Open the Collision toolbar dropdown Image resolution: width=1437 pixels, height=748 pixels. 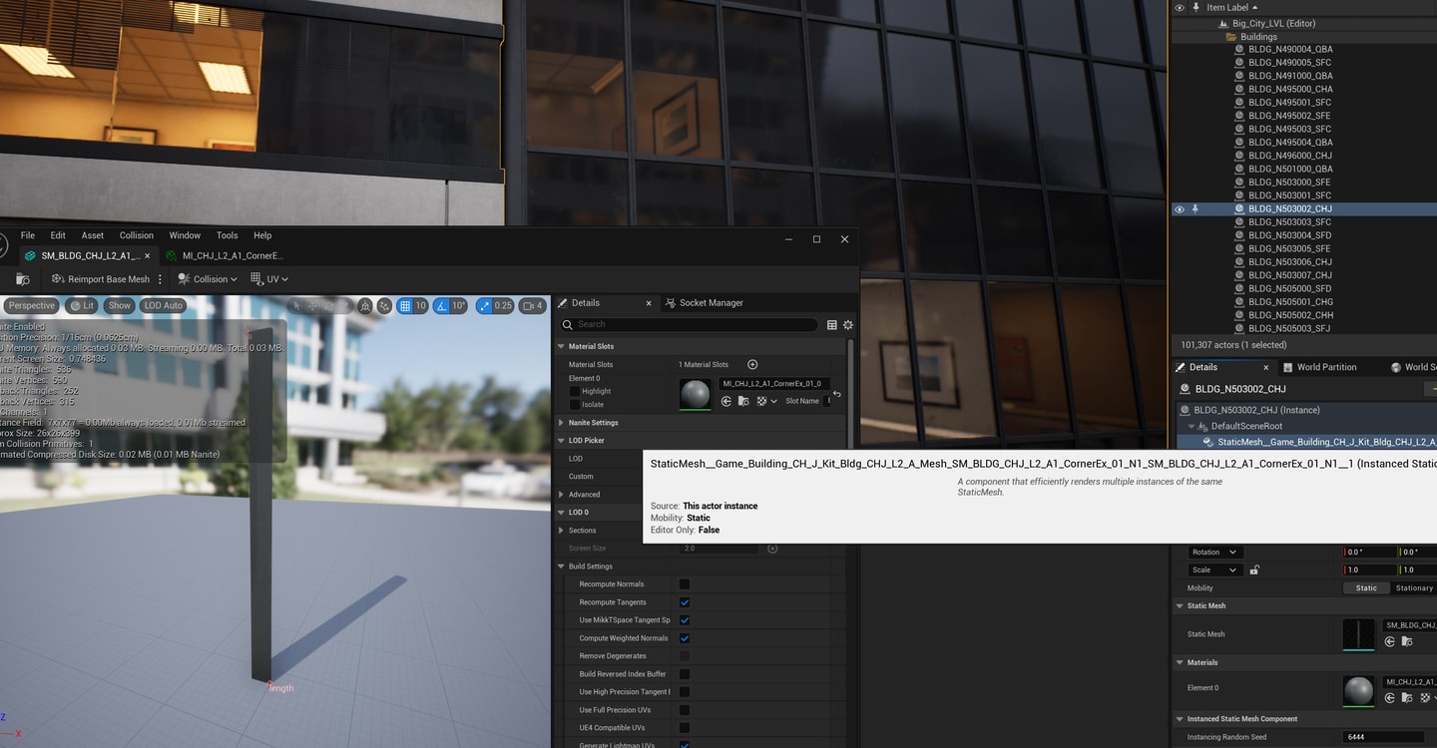[x=208, y=279]
